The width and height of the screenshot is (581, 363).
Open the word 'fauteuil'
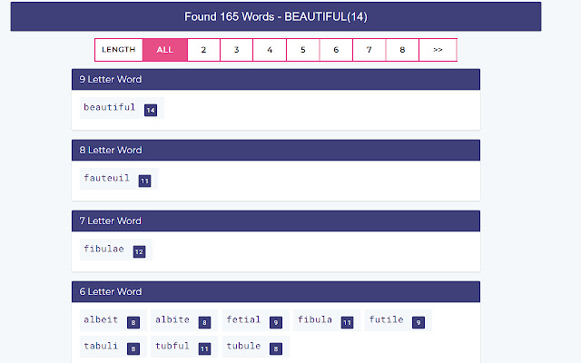107,178
